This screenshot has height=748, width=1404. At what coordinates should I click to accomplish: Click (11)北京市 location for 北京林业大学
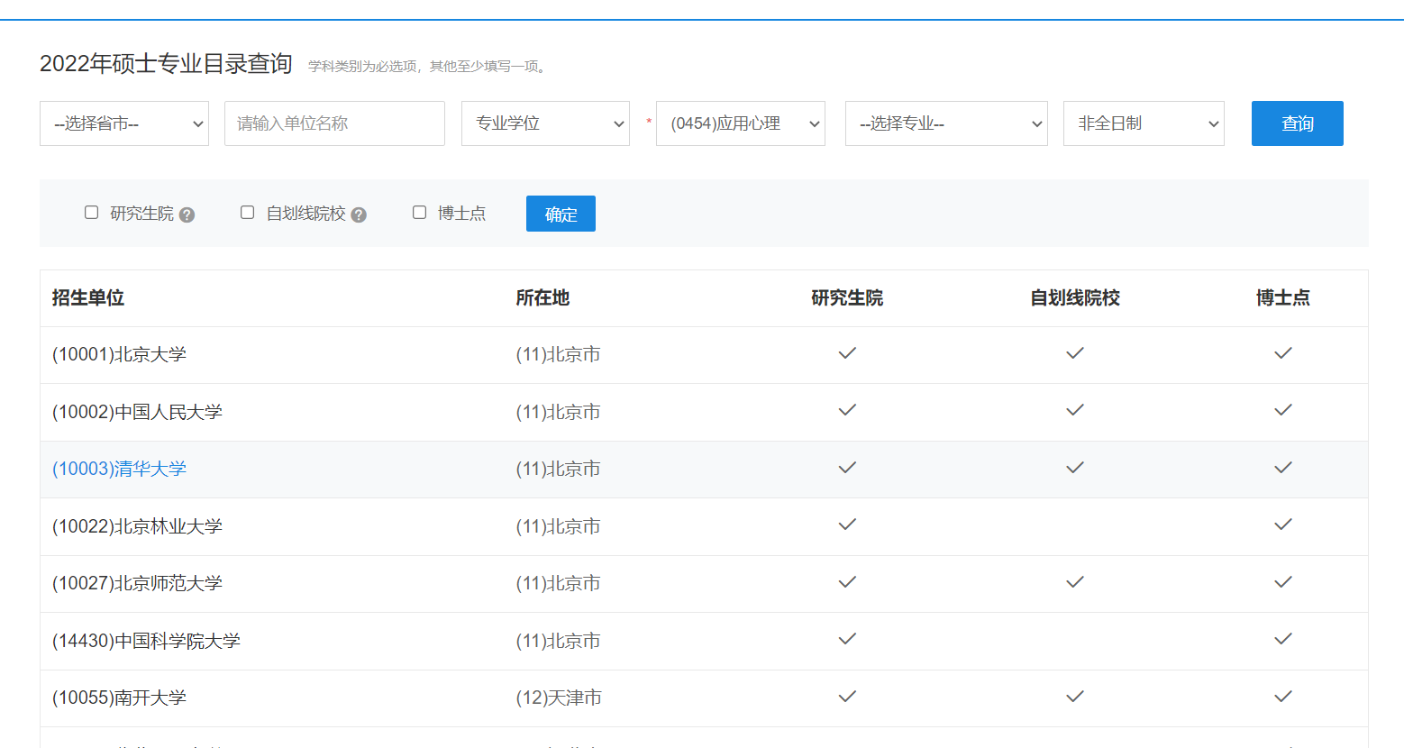point(558,526)
